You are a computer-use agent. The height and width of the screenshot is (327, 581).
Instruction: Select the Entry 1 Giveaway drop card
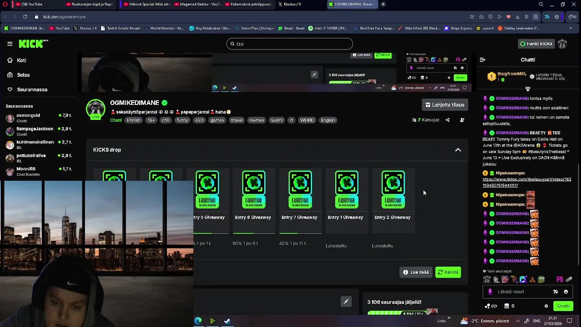point(346,200)
